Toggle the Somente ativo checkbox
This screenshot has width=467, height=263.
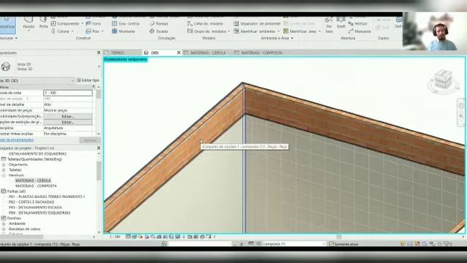331,244
